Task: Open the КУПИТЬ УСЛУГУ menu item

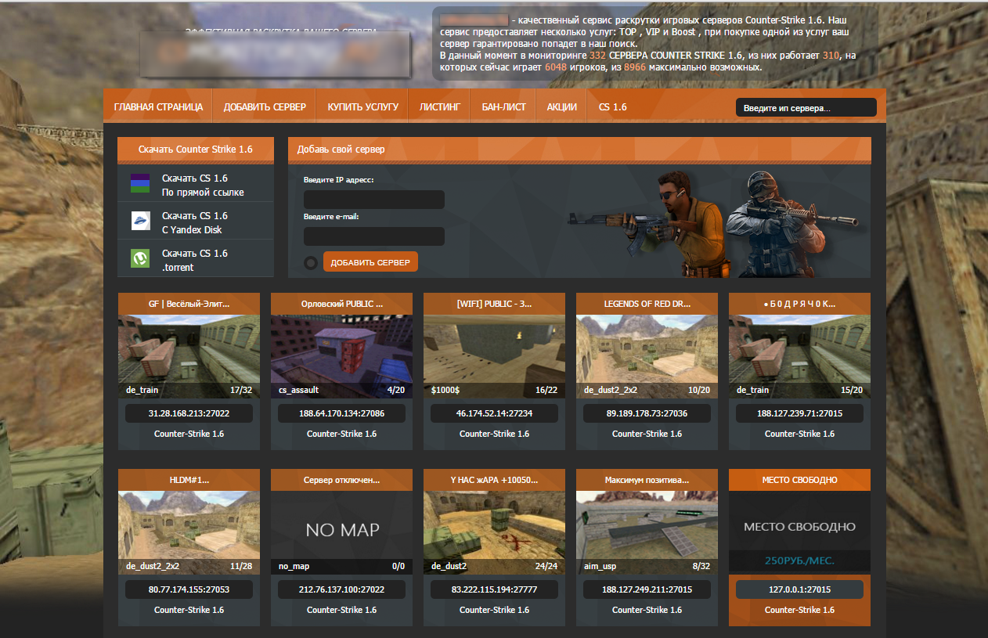Action: [x=363, y=107]
